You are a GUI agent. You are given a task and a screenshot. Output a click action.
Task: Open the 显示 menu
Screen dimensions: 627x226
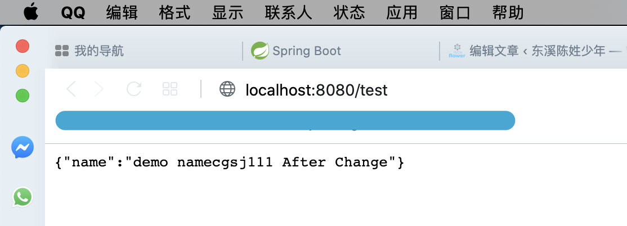(228, 12)
